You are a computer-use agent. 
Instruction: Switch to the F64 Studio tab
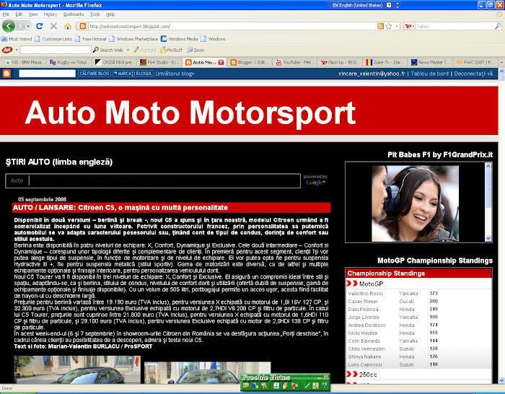(x=159, y=63)
